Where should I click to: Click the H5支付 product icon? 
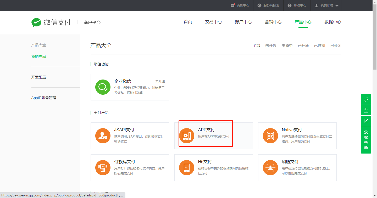click(187, 168)
